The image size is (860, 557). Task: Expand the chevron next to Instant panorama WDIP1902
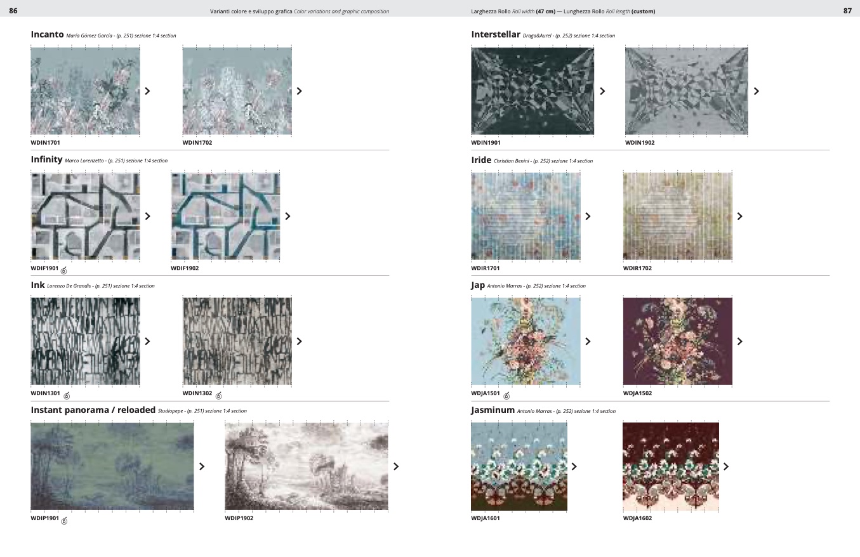point(396,466)
